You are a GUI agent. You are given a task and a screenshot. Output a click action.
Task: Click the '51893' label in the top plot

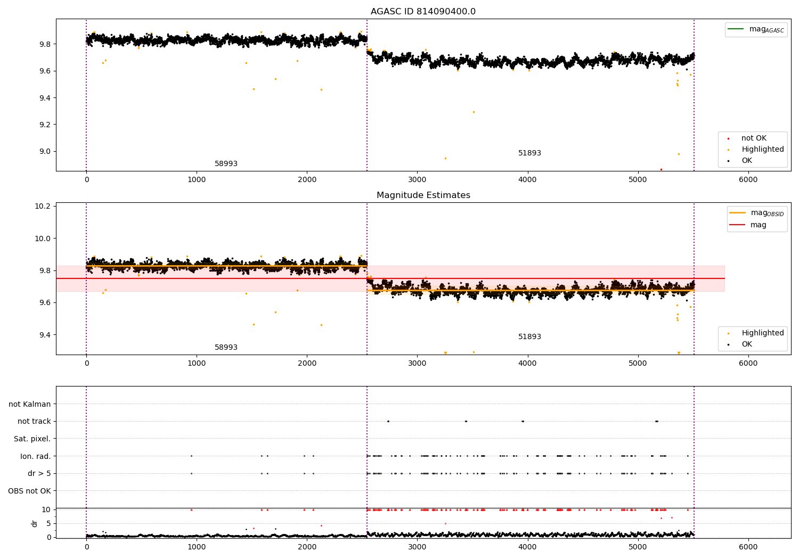(x=529, y=153)
